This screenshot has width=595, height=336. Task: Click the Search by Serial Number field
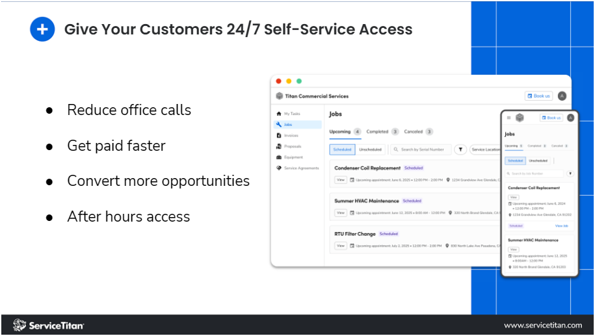point(421,149)
